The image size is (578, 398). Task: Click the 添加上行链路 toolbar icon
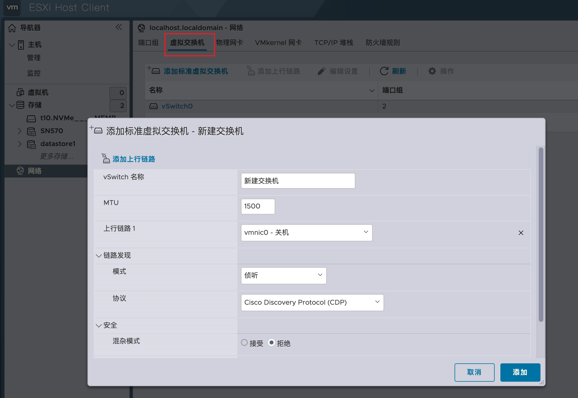pos(251,70)
